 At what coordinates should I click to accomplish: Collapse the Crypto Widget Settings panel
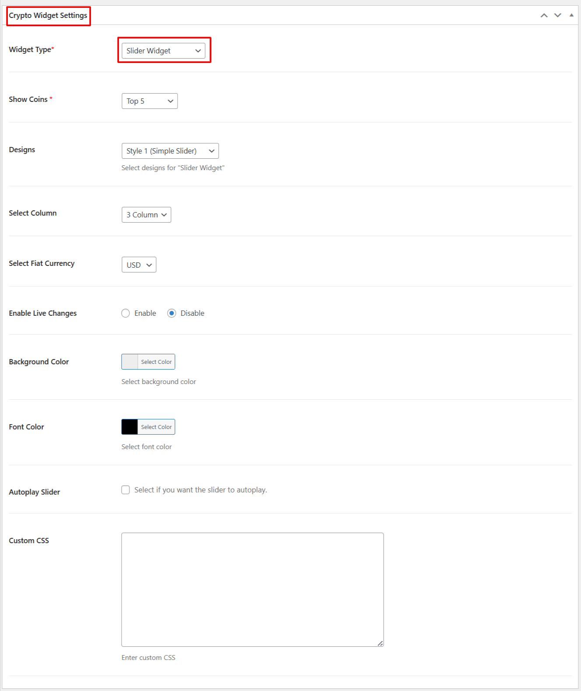click(x=571, y=15)
